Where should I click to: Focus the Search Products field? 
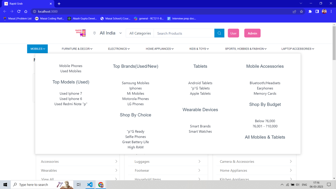tap(184, 33)
